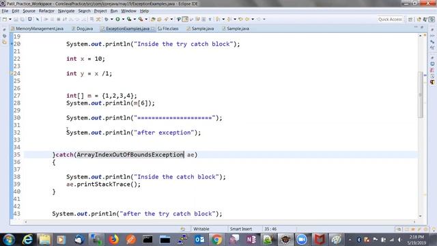Maximize the editor area button
437x246 pixels.
click(x=422, y=27)
